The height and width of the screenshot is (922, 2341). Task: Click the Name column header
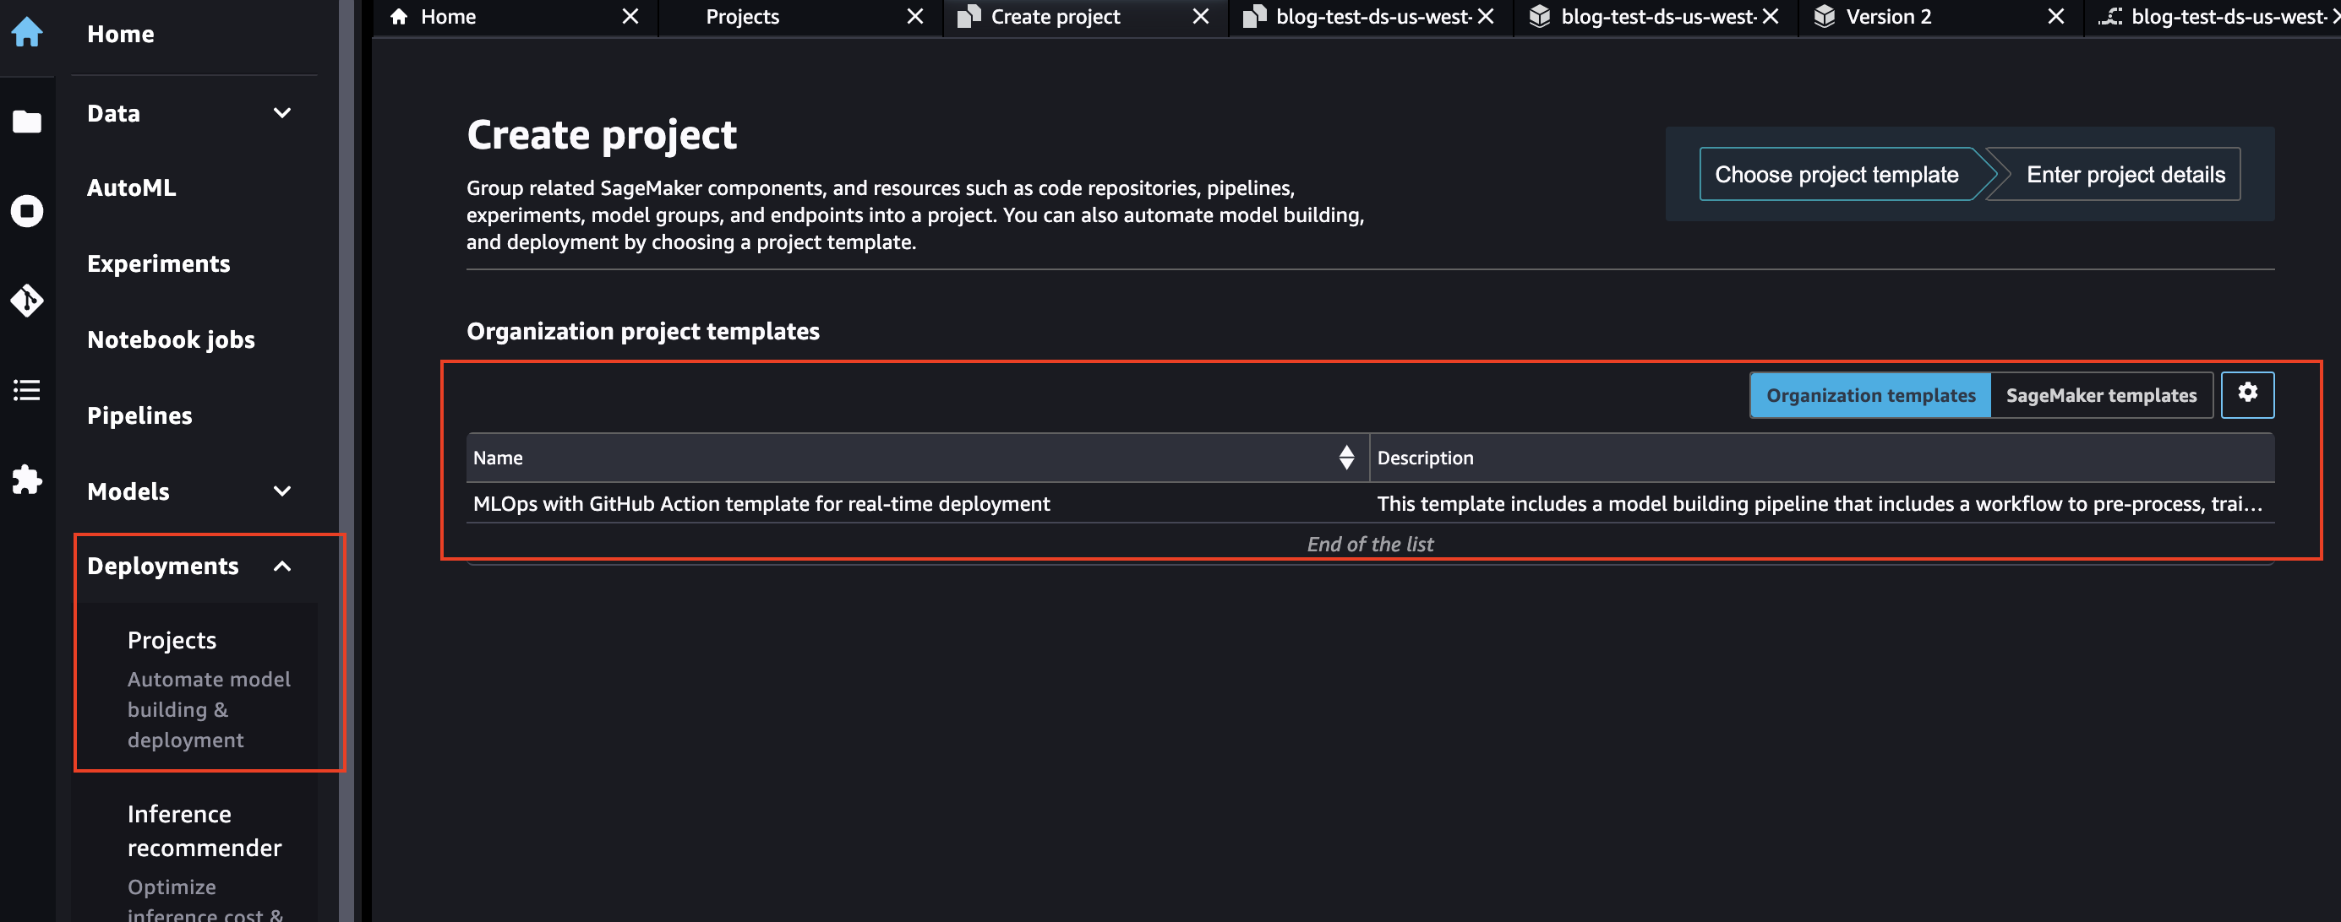click(x=918, y=458)
